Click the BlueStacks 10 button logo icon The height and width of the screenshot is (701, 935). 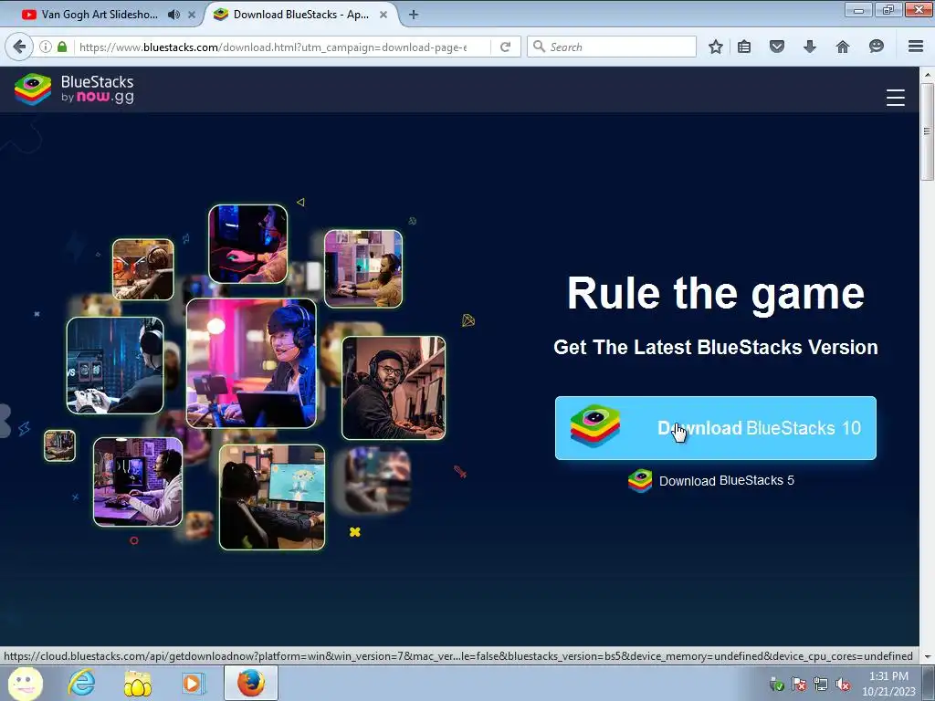tap(594, 425)
